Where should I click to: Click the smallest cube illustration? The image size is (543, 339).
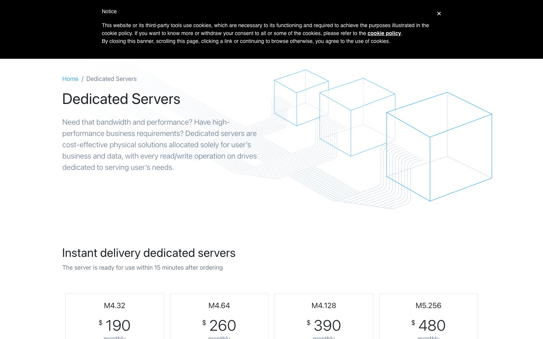301,98
